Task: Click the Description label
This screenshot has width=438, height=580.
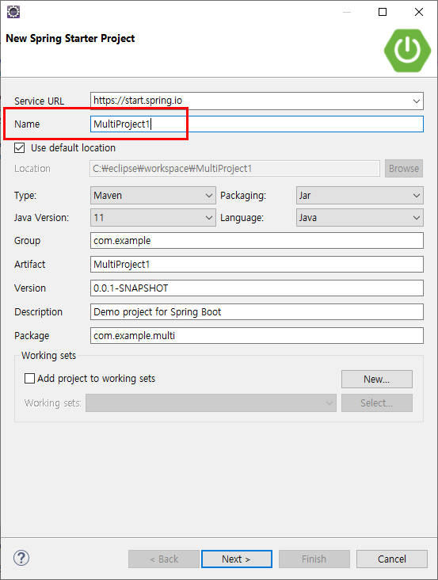Action: pos(39,312)
